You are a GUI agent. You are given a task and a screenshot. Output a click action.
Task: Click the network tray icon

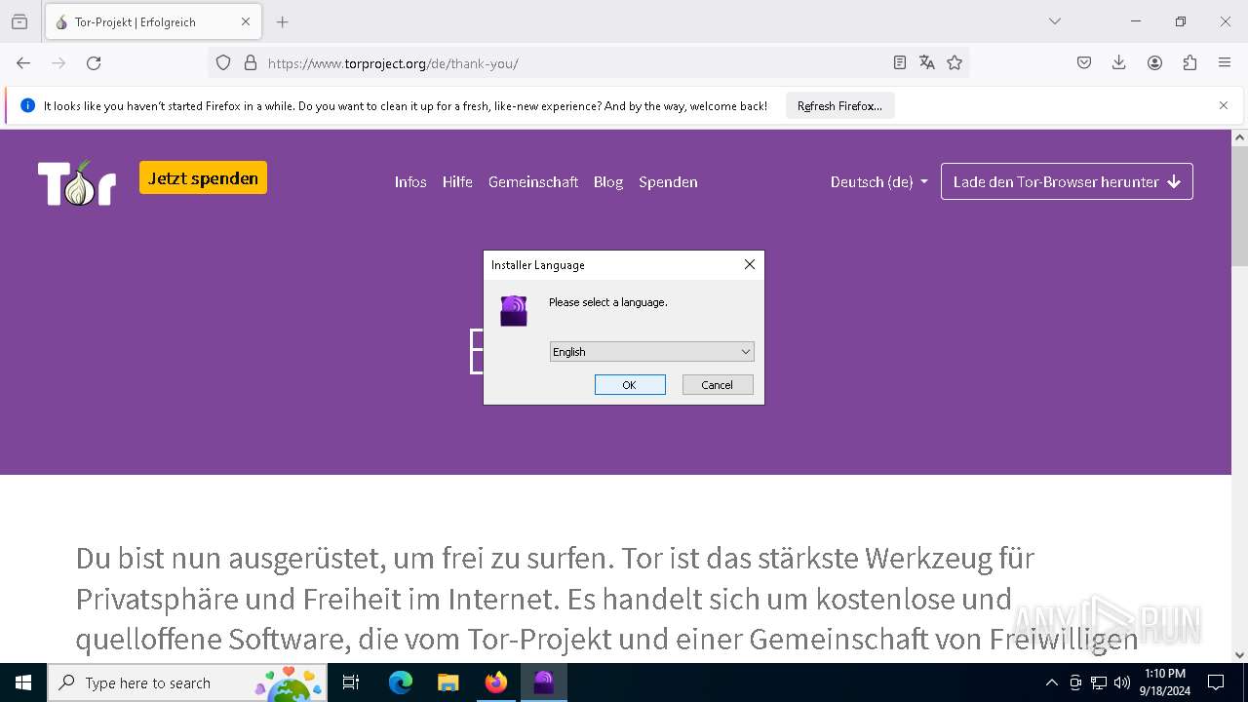click(1099, 682)
